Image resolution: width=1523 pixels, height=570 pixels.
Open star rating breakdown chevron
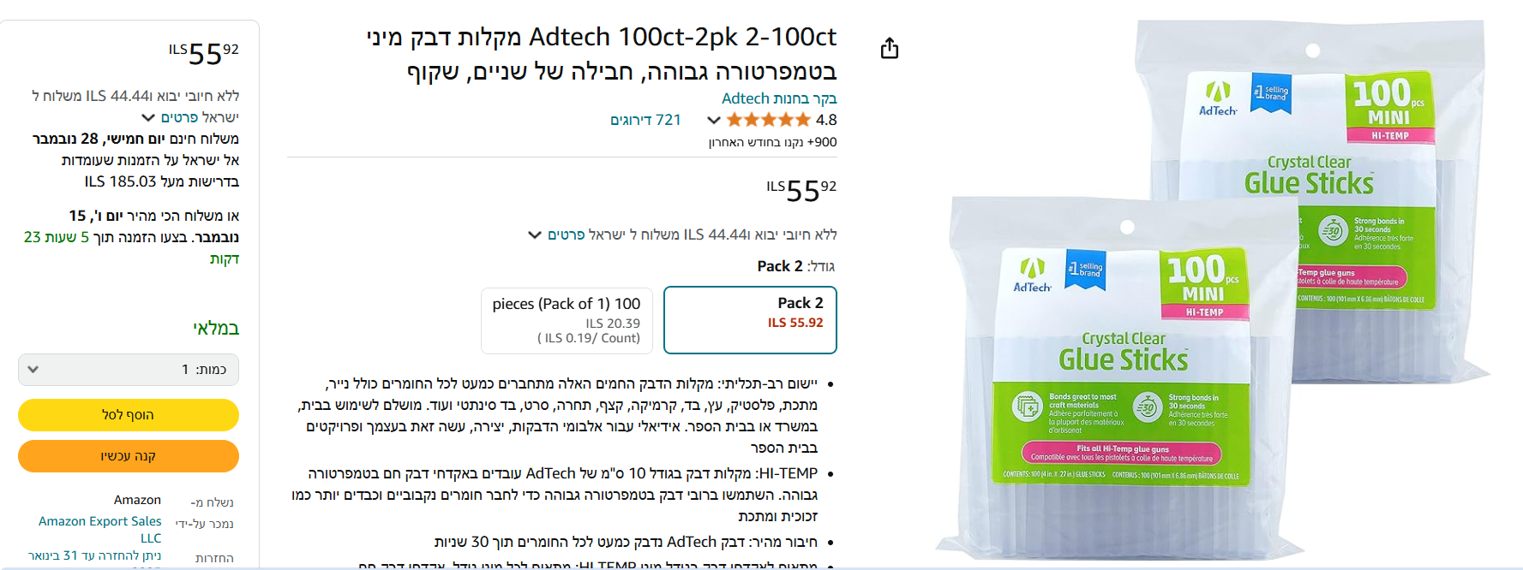coord(713,121)
